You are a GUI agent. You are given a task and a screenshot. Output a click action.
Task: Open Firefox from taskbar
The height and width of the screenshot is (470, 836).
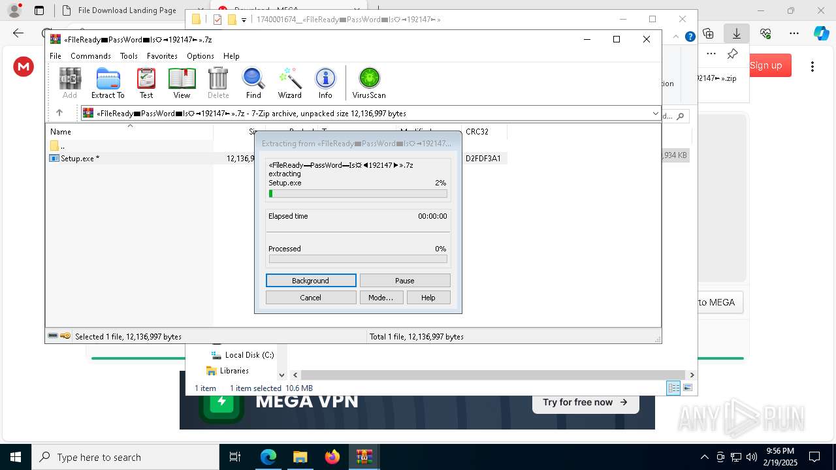[332, 457]
